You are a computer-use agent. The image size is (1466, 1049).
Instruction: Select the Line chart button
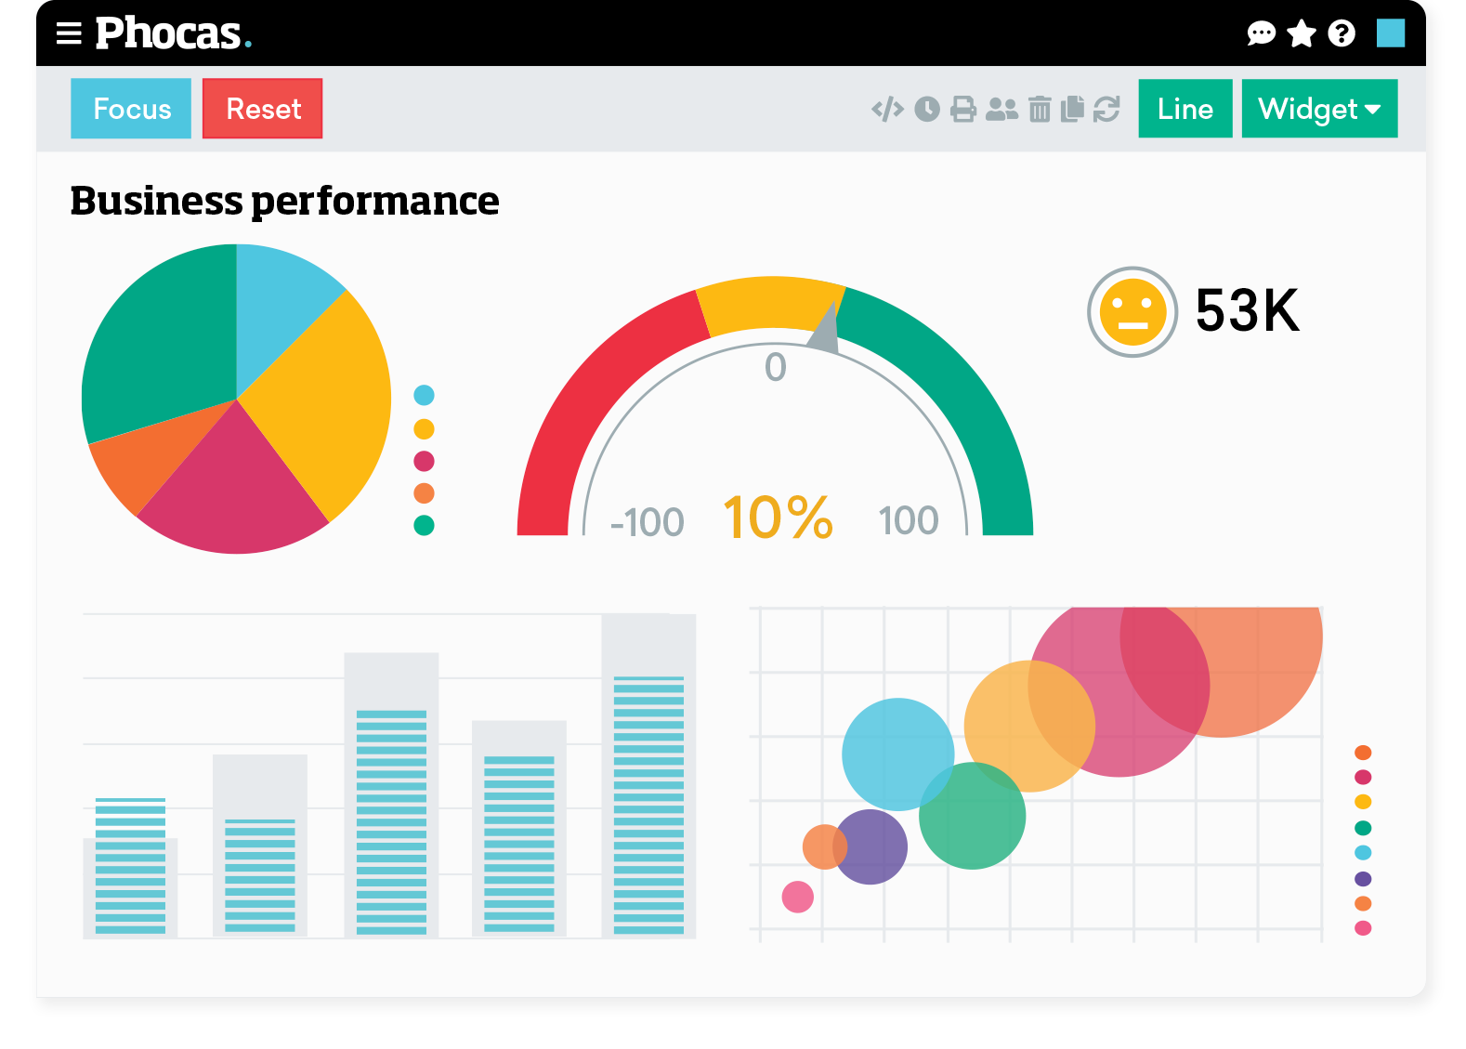point(1185,110)
